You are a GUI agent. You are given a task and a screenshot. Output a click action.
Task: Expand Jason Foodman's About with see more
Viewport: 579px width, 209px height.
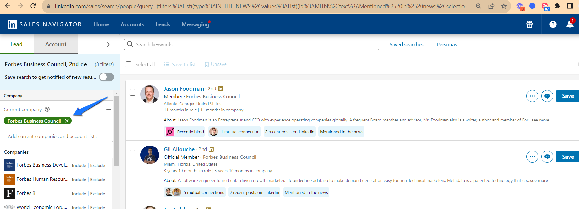tap(540, 120)
